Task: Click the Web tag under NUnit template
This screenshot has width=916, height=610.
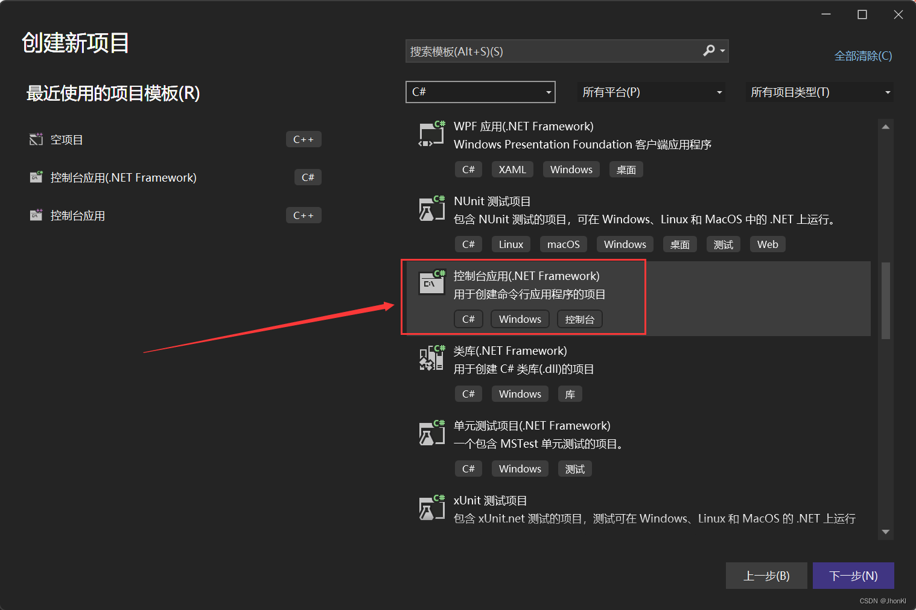Action: (x=768, y=244)
